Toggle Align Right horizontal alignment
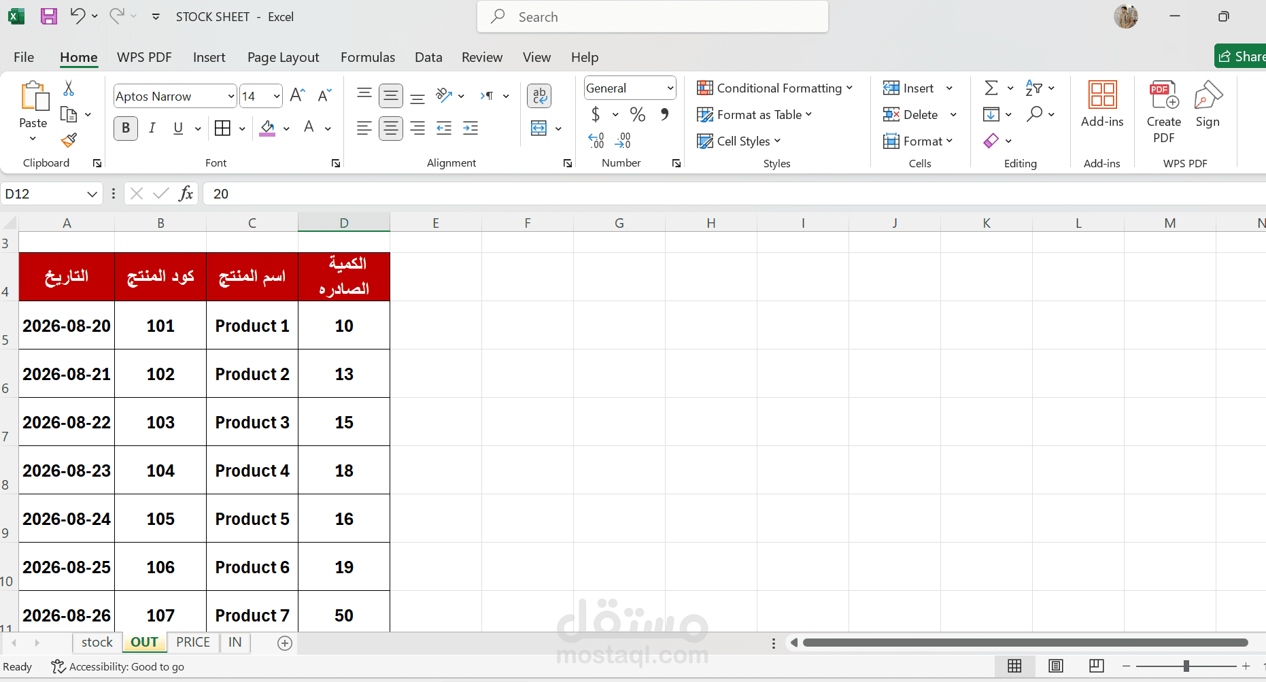Image resolution: width=1266 pixels, height=682 pixels. (417, 129)
